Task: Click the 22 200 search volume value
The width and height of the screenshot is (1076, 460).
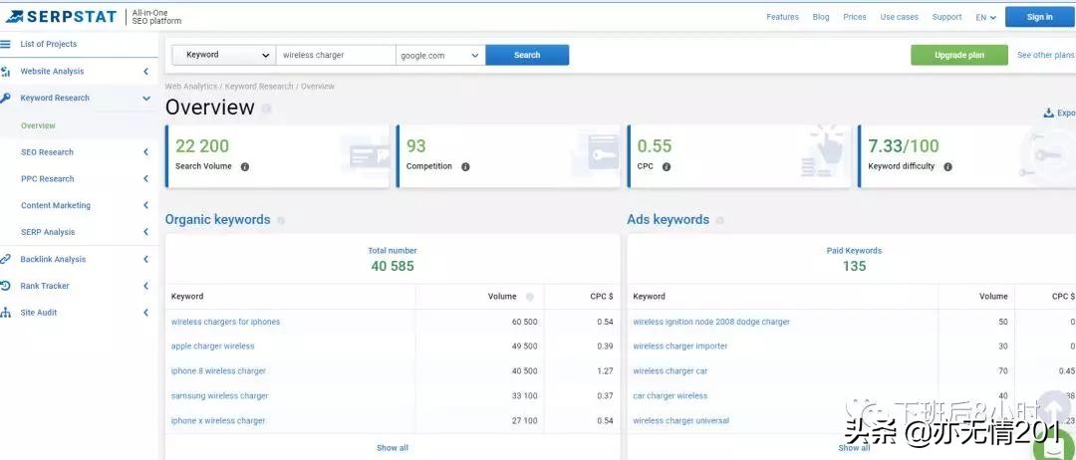Action: [x=202, y=146]
